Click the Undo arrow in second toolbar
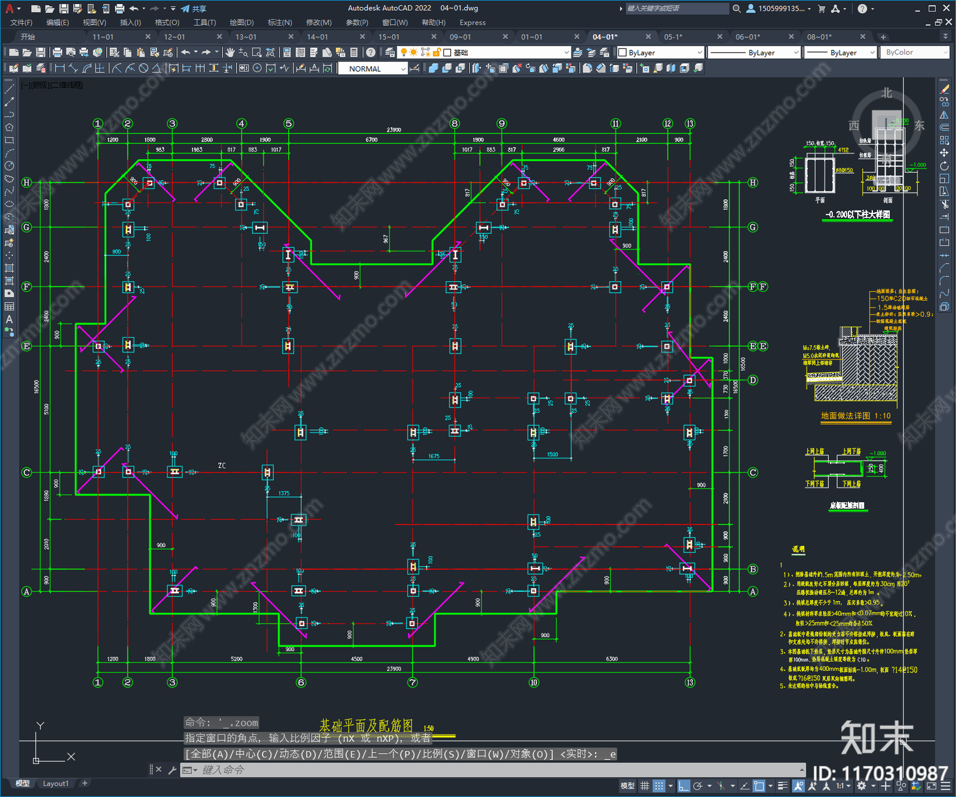956x797 pixels. coord(186,53)
